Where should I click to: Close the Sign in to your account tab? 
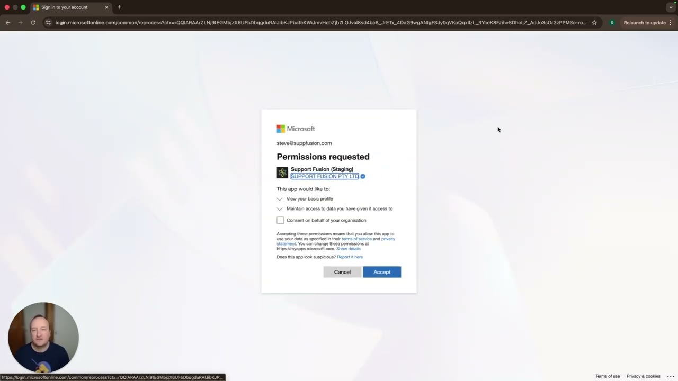[106, 7]
